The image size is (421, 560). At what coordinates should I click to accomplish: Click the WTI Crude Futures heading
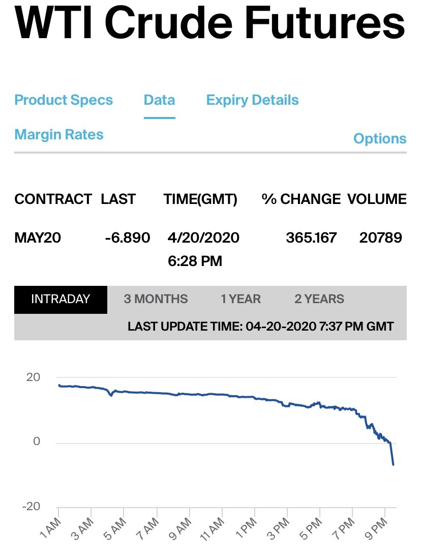pyautogui.click(x=210, y=22)
